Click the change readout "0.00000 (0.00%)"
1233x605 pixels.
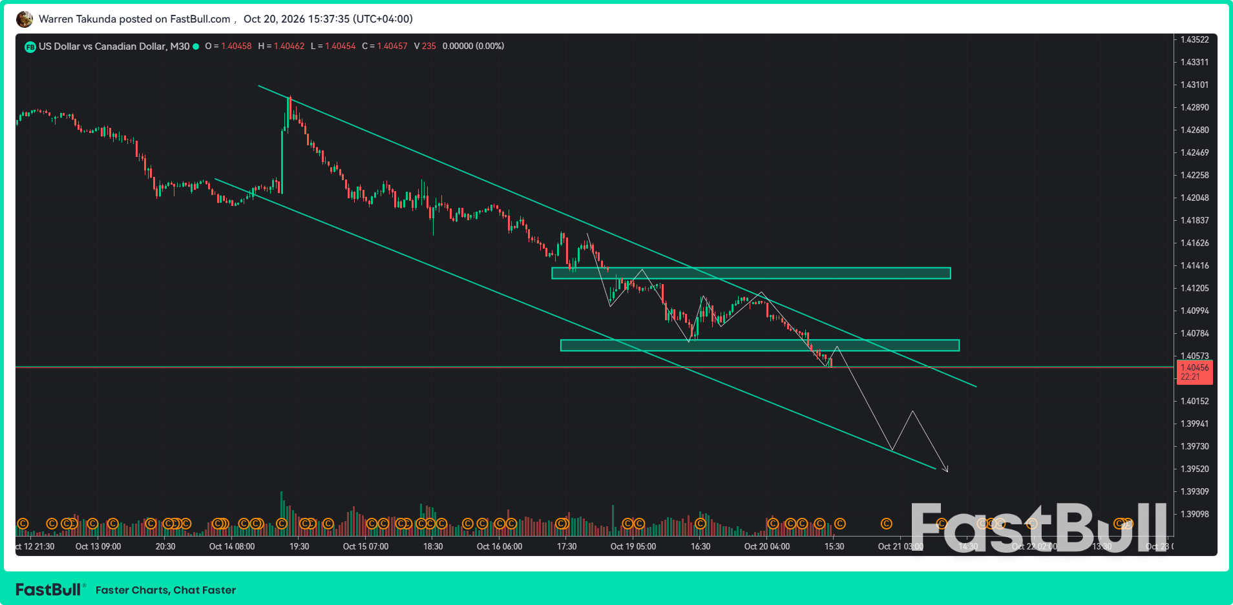click(473, 46)
